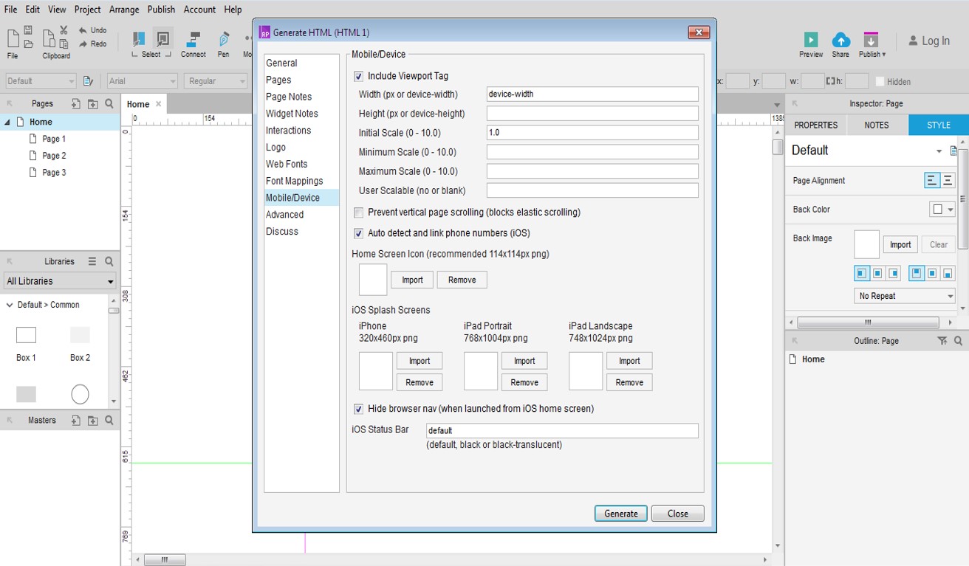
Task: Enable Prevent vertical page scrolling
Action: click(x=358, y=213)
